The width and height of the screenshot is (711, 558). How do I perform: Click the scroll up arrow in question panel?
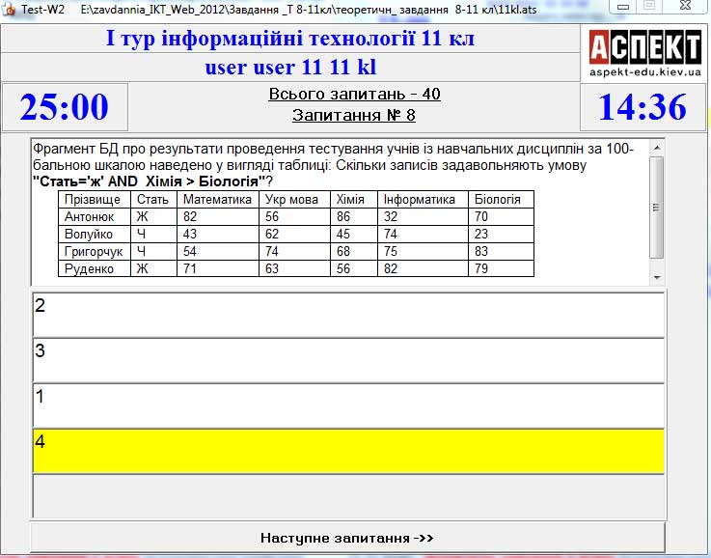tap(657, 148)
